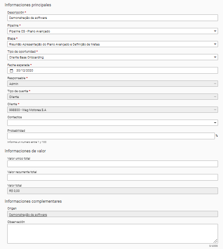Click the Responsable Admin dropdown arrow
223x249 pixels.
click(x=215, y=84)
